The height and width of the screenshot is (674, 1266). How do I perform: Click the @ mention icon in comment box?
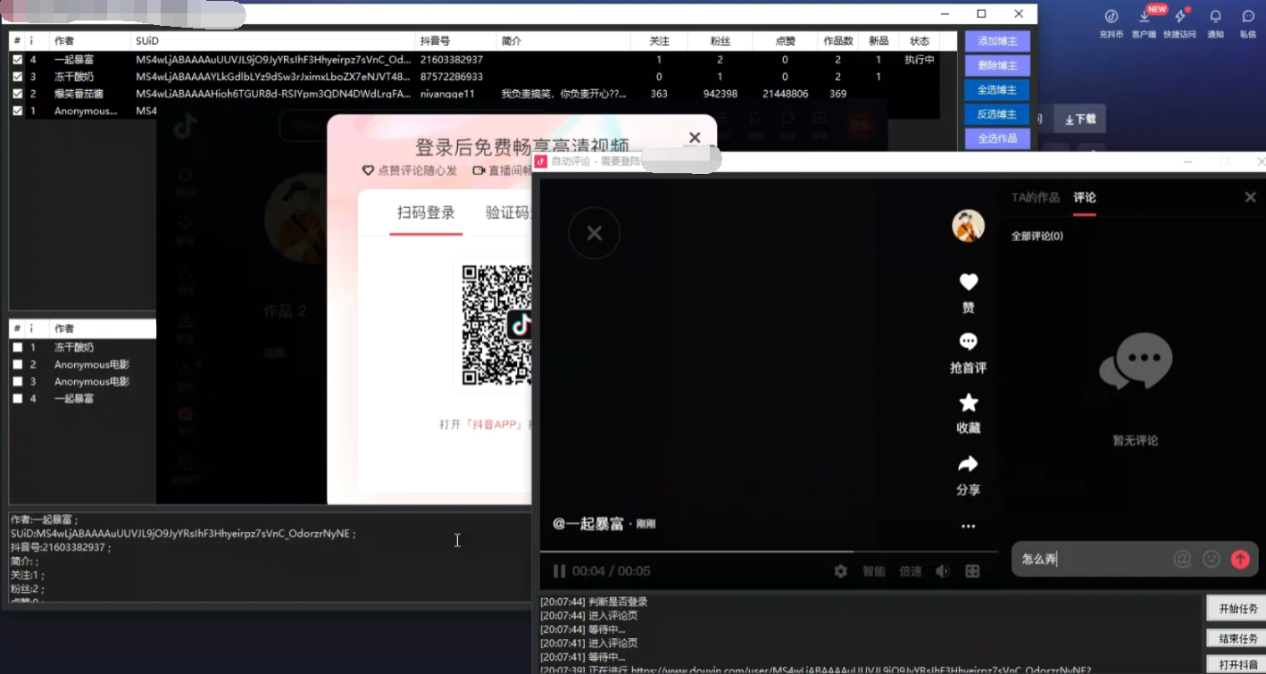(x=1182, y=559)
